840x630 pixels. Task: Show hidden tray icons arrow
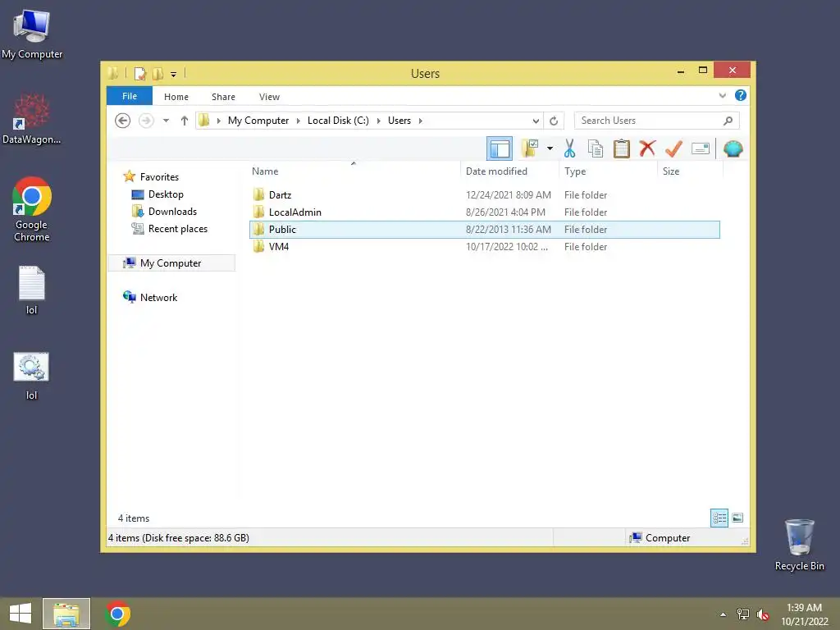point(723,614)
